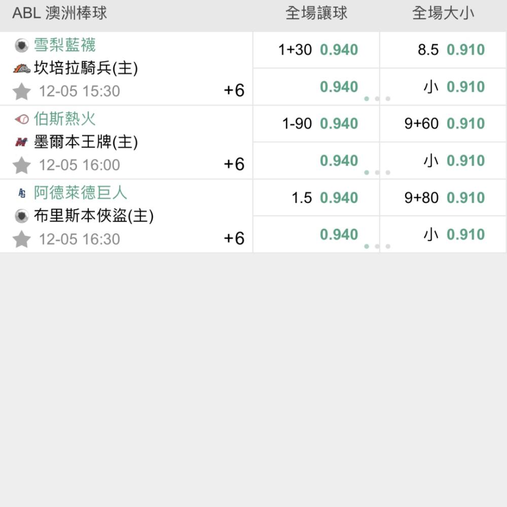Click page dots under 雪梨藍襪 match odds
Screen dimensions: 507x507
click(x=377, y=99)
